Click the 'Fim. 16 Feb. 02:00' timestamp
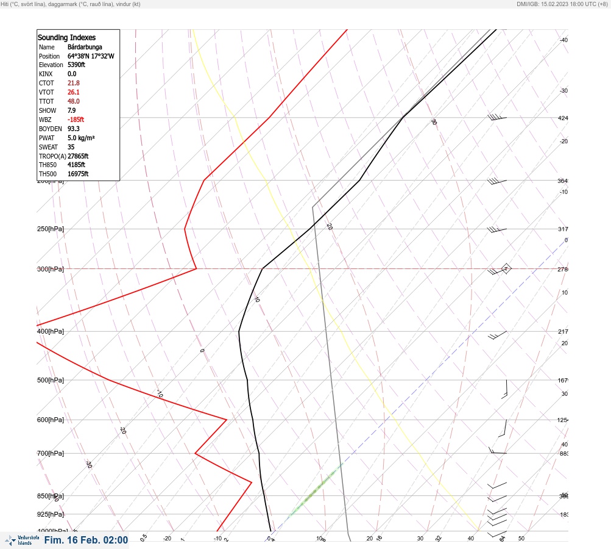 coord(86,540)
